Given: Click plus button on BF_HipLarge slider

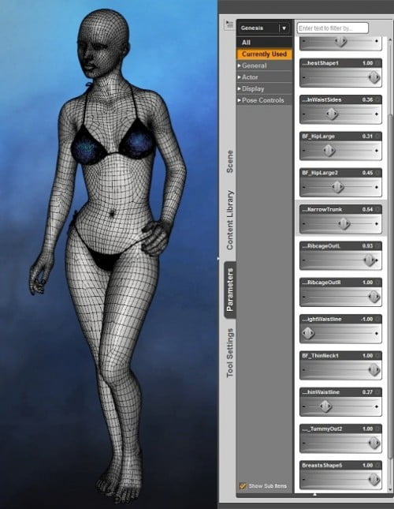Looking at the screenshot, I should point(377,151).
